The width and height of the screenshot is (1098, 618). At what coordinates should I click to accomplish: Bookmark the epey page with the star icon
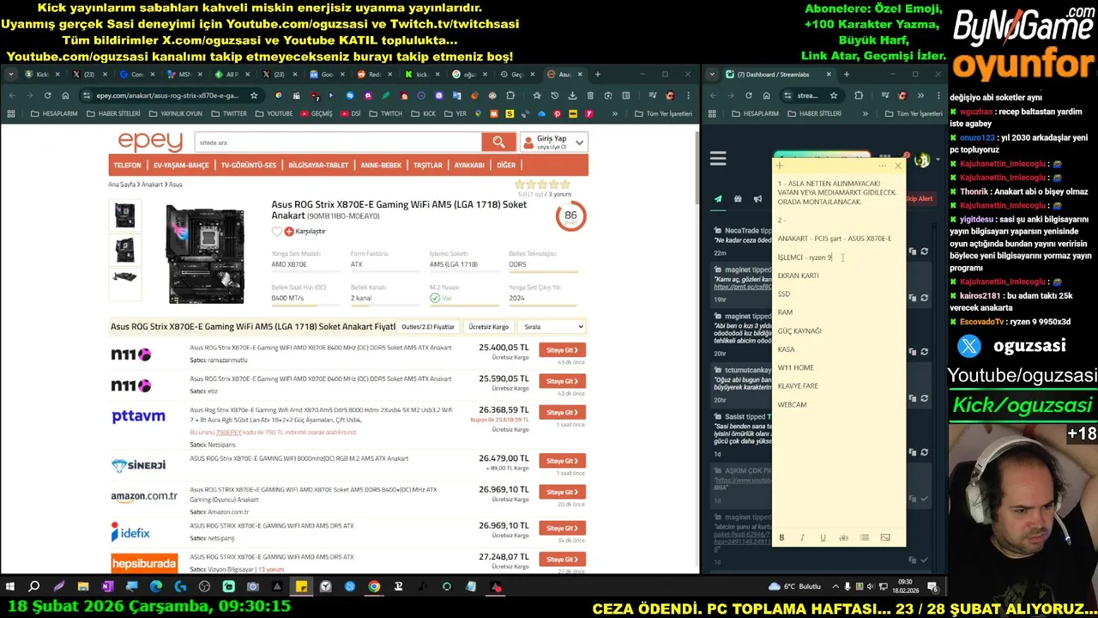coord(254,95)
